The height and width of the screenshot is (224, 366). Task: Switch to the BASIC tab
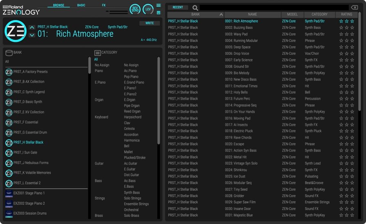(x=81, y=5)
